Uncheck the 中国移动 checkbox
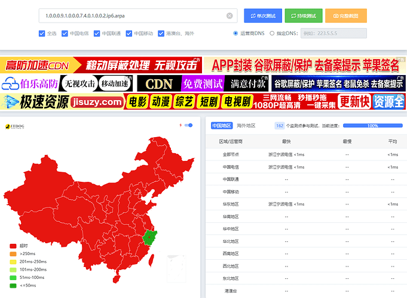Viewport: 407px width, 298px height. (129, 33)
